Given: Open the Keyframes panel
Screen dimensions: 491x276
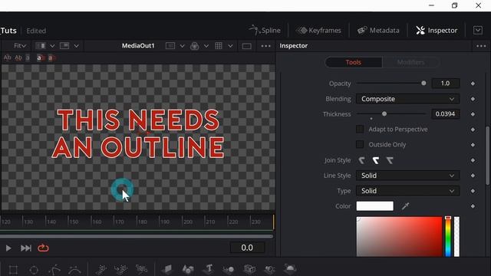Looking at the screenshot, I should [x=318, y=31].
